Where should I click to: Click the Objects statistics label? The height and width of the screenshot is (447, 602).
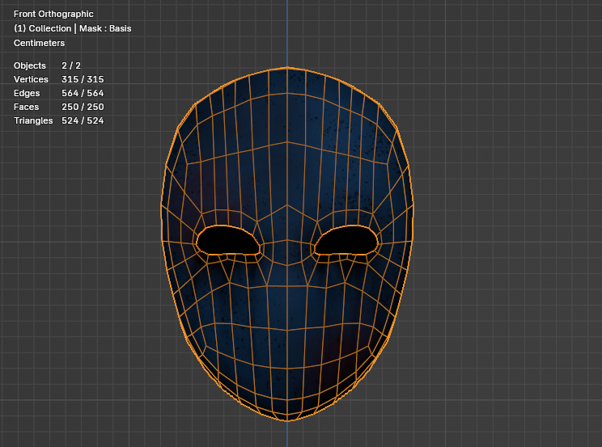pyautogui.click(x=30, y=65)
